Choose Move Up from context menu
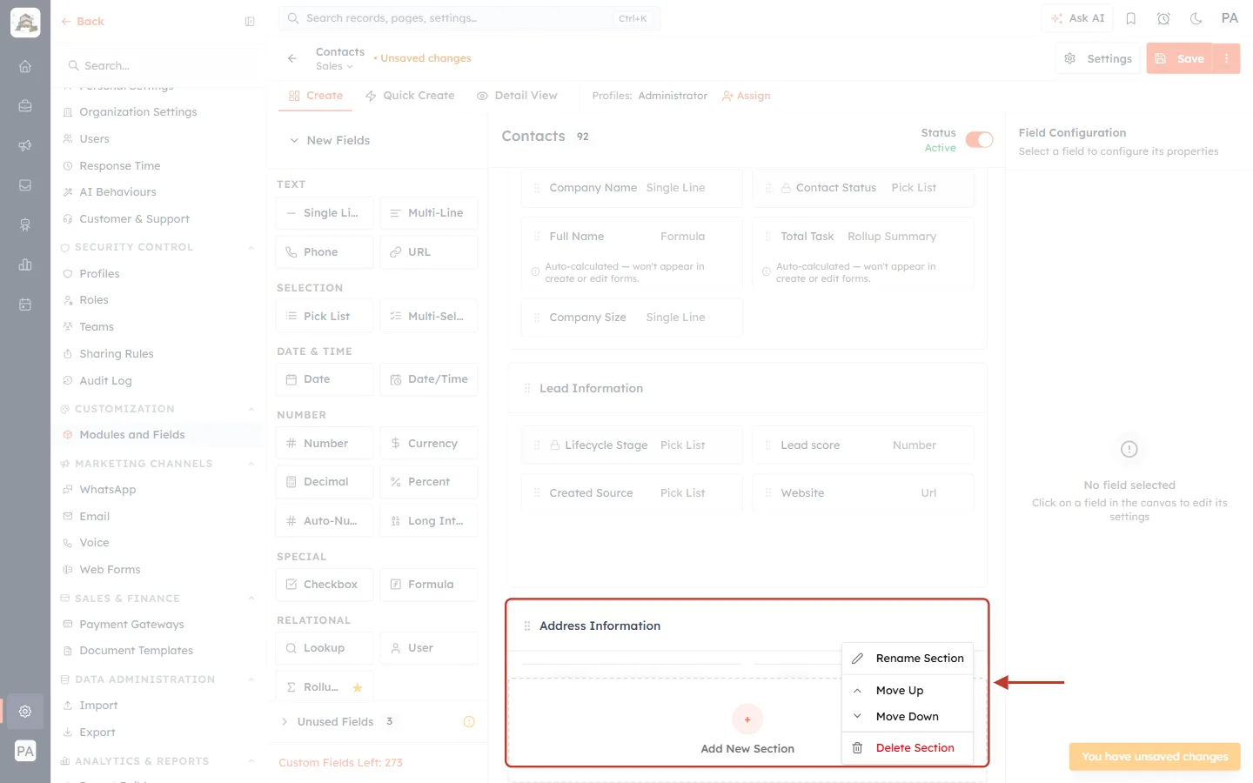Viewport: 1253px width, 783px height. click(x=908, y=691)
